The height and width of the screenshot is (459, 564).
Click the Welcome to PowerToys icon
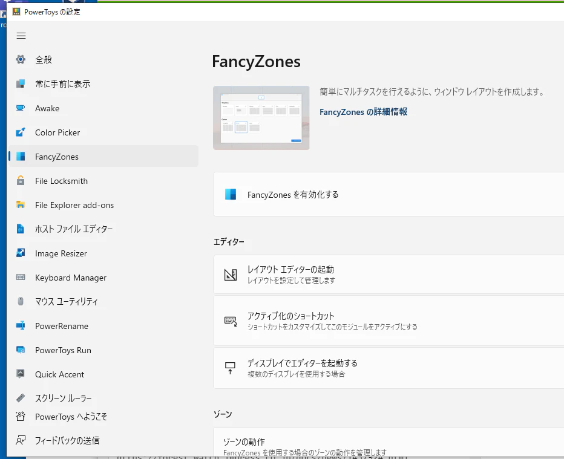click(x=21, y=416)
